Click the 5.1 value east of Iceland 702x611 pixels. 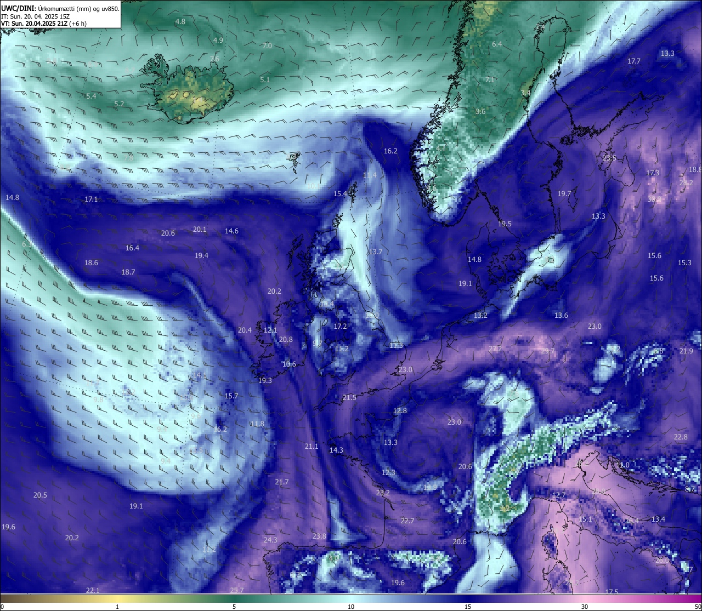265,79
